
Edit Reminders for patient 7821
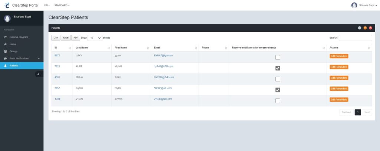coord(339,67)
